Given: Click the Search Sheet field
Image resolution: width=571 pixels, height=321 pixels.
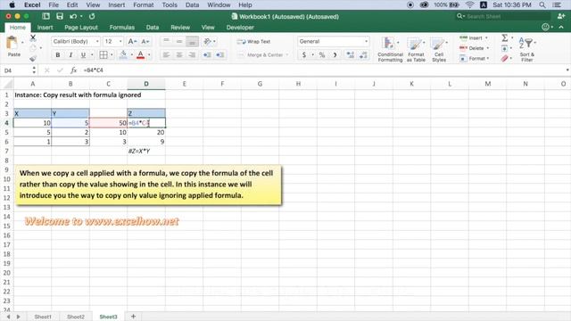Looking at the screenshot, I should 503,16.
